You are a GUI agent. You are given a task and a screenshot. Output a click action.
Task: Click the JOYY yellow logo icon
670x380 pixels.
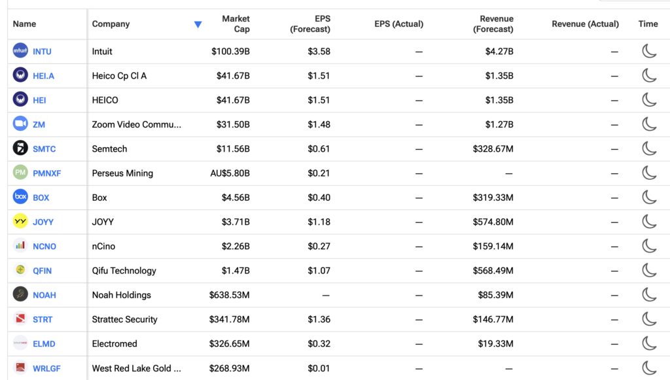[20, 221]
